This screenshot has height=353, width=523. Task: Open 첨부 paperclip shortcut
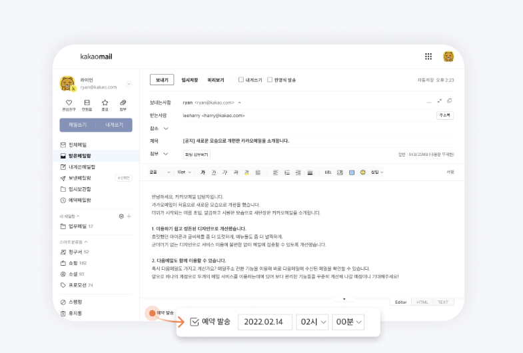click(123, 105)
